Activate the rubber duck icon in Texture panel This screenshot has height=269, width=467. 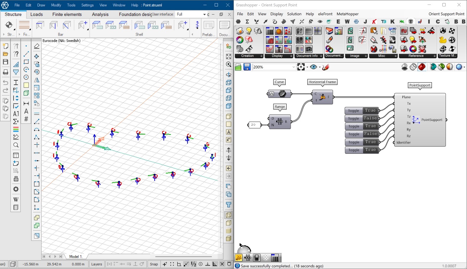(443, 40)
